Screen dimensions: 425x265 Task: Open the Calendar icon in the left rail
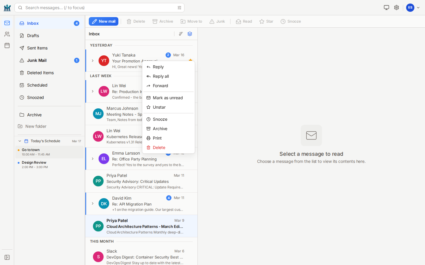pyautogui.click(x=7, y=45)
